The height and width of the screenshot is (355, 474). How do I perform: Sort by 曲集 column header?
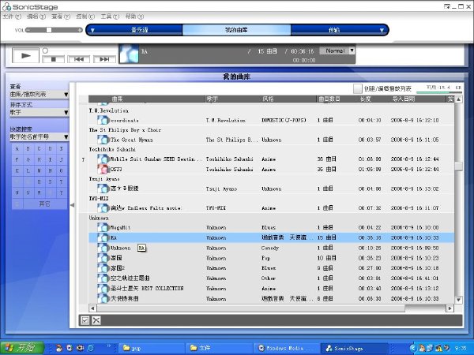pos(147,99)
